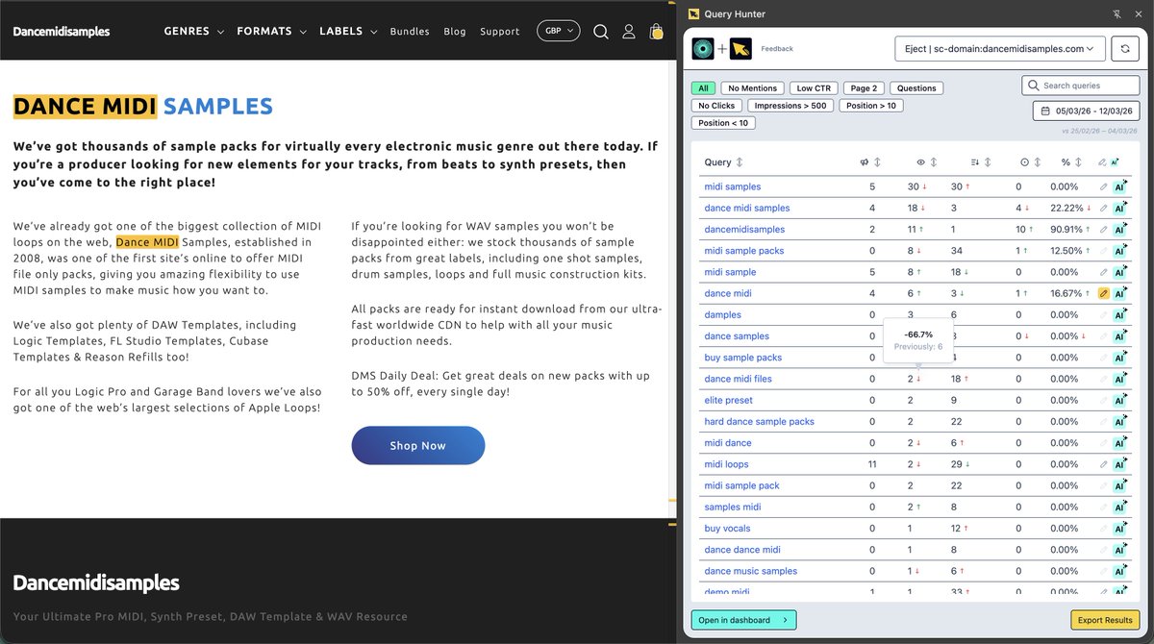Click the 90.91% CTR value
The image size is (1154, 644).
coord(1066,230)
